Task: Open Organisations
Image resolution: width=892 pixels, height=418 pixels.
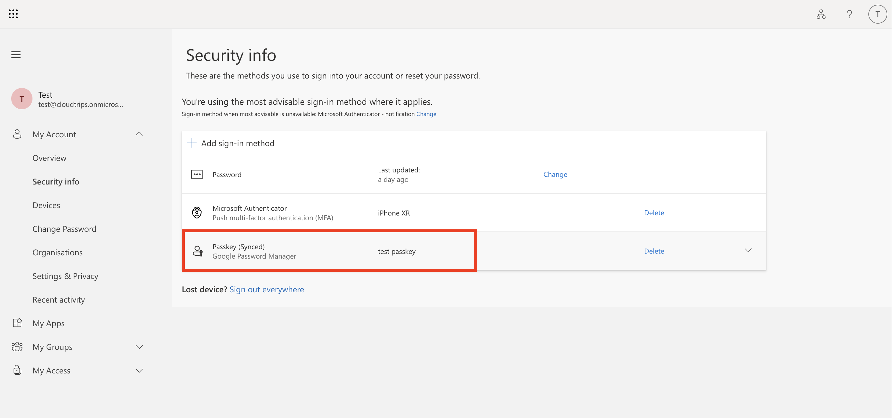Action: pos(58,252)
